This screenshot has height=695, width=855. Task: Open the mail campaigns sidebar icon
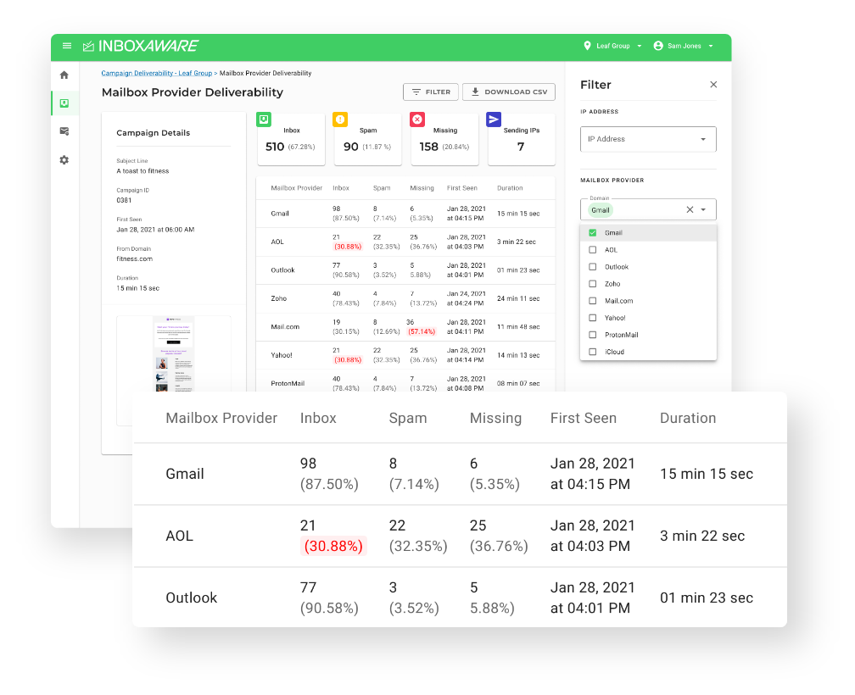[64, 131]
